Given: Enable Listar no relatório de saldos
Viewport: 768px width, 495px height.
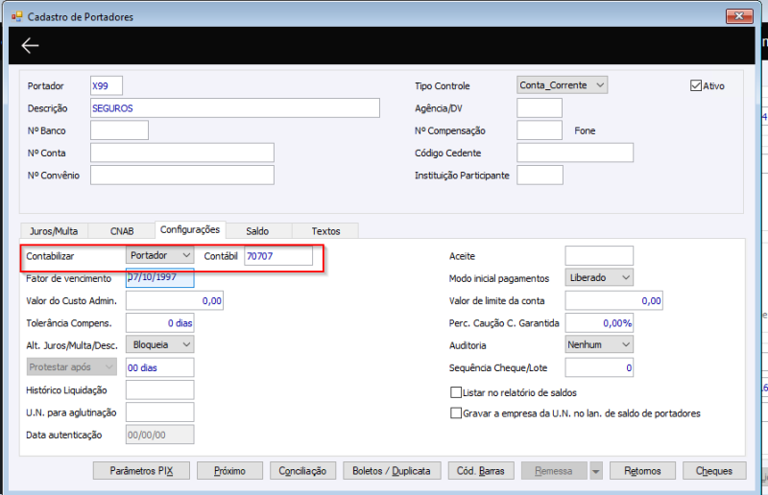Looking at the screenshot, I should tap(455, 392).
